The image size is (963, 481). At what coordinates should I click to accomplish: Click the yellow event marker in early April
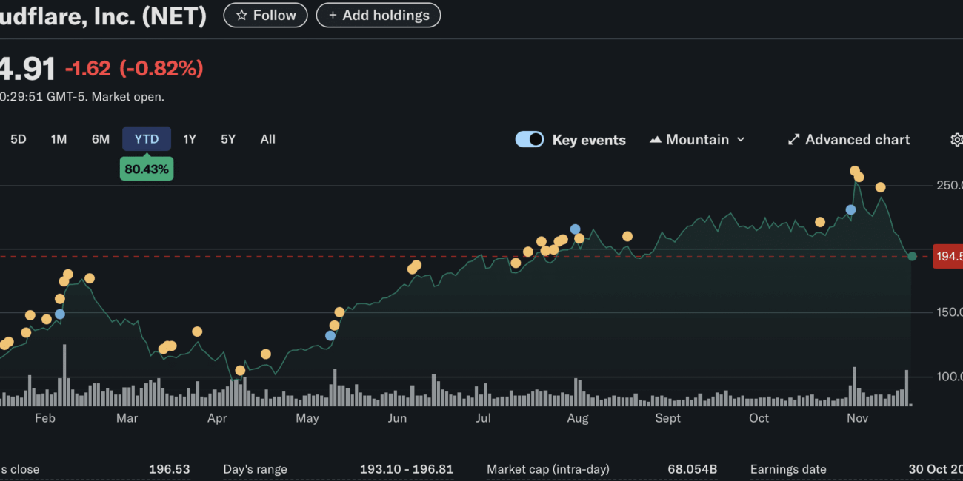[x=240, y=371]
